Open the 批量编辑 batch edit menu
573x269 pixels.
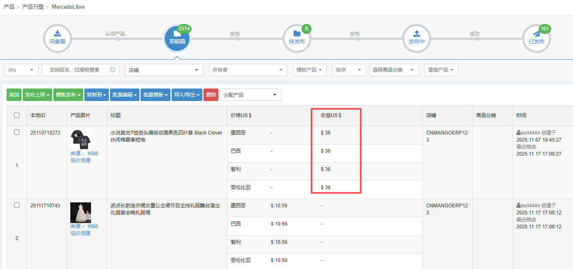tap(125, 95)
